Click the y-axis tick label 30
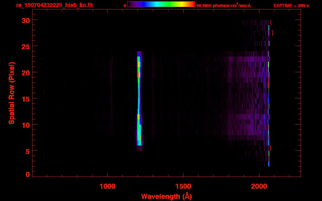The height and width of the screenshot is (201, 322). point(25,20)
